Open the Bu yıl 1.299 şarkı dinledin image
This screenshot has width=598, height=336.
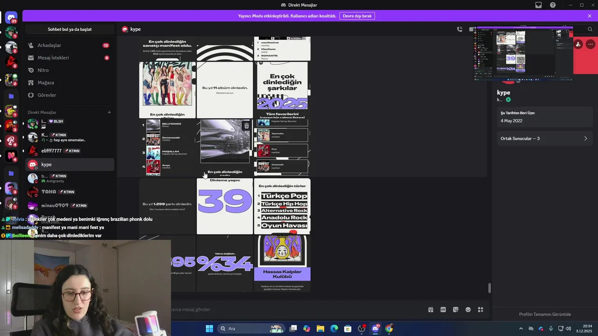(168, 206)
